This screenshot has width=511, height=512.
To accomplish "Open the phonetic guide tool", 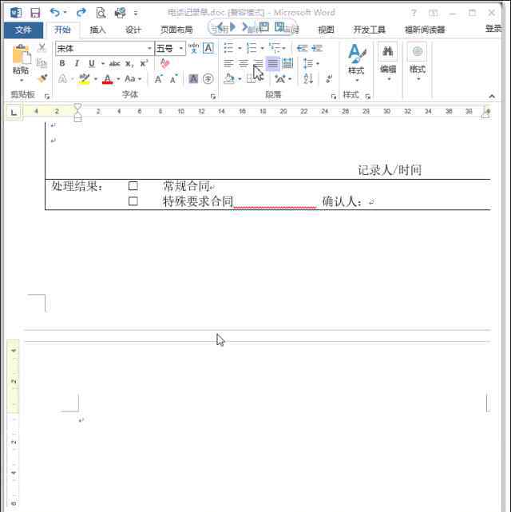I will point(194,49).
